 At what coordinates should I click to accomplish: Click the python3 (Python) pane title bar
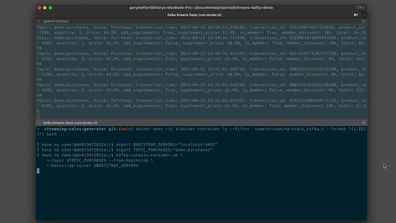point(201,22)
